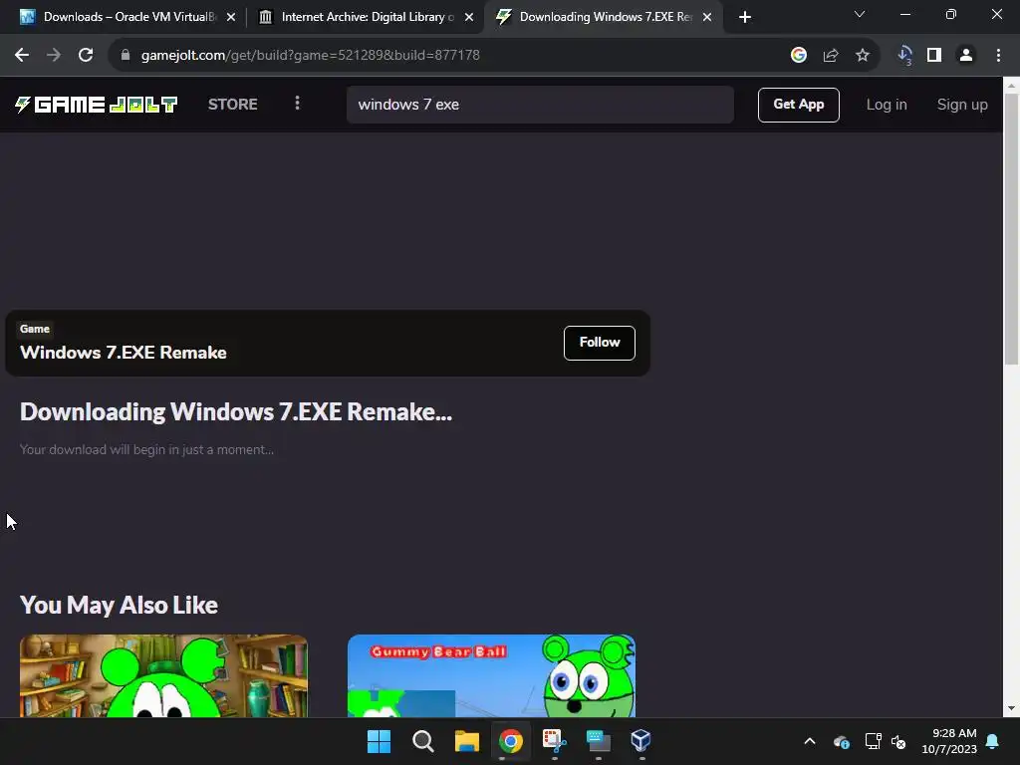The image size is (1020, 765).
Task: Click the network status tray icon
Action: (x=873, y=741)
